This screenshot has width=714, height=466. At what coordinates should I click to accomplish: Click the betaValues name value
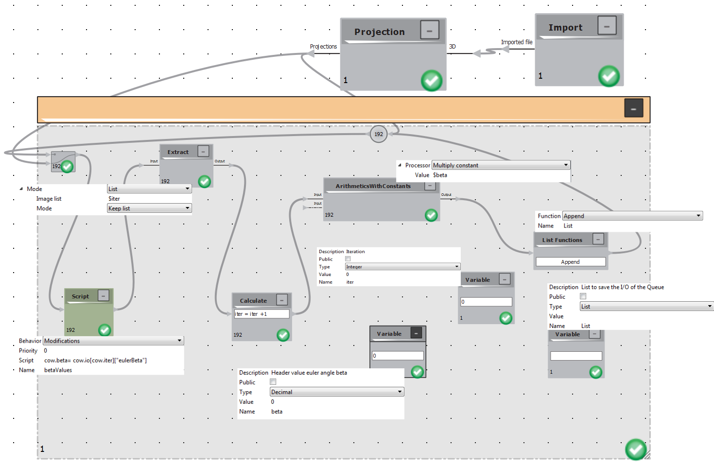point(58,370)
